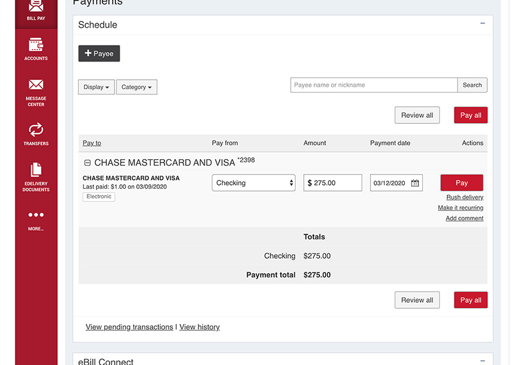The width and height of the screenshot is (523, 365).
Task: Collapse the Schedule panel
Action: click(482, 24)
